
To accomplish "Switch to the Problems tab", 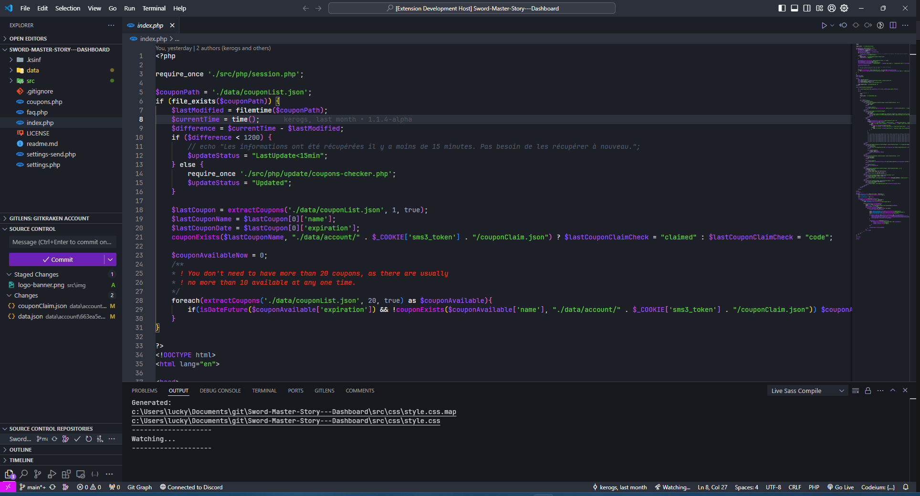I will point(145,391).
